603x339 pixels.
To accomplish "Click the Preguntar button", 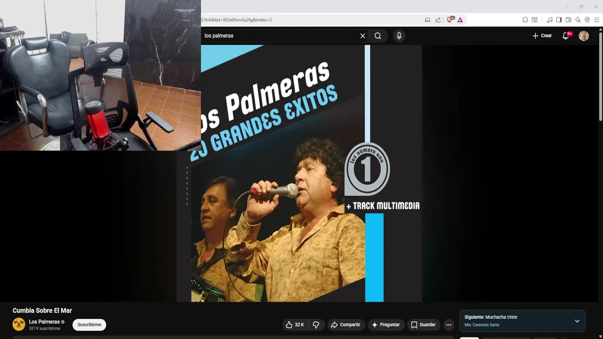I will pos(386,325).
